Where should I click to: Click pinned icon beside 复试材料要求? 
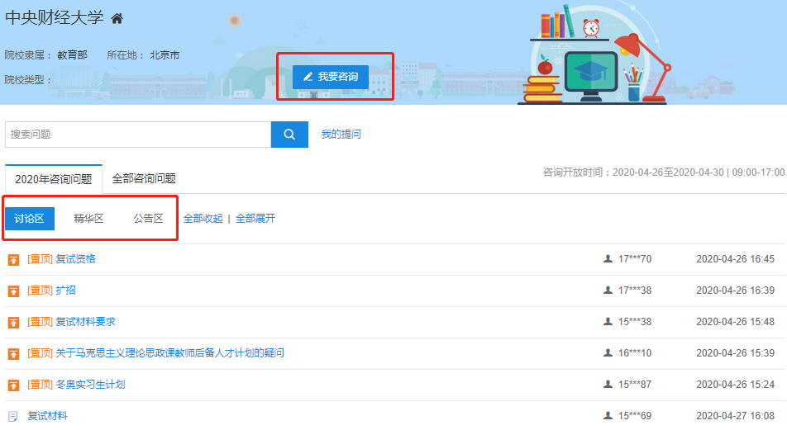pyautogui.click(x=13, y=323)
